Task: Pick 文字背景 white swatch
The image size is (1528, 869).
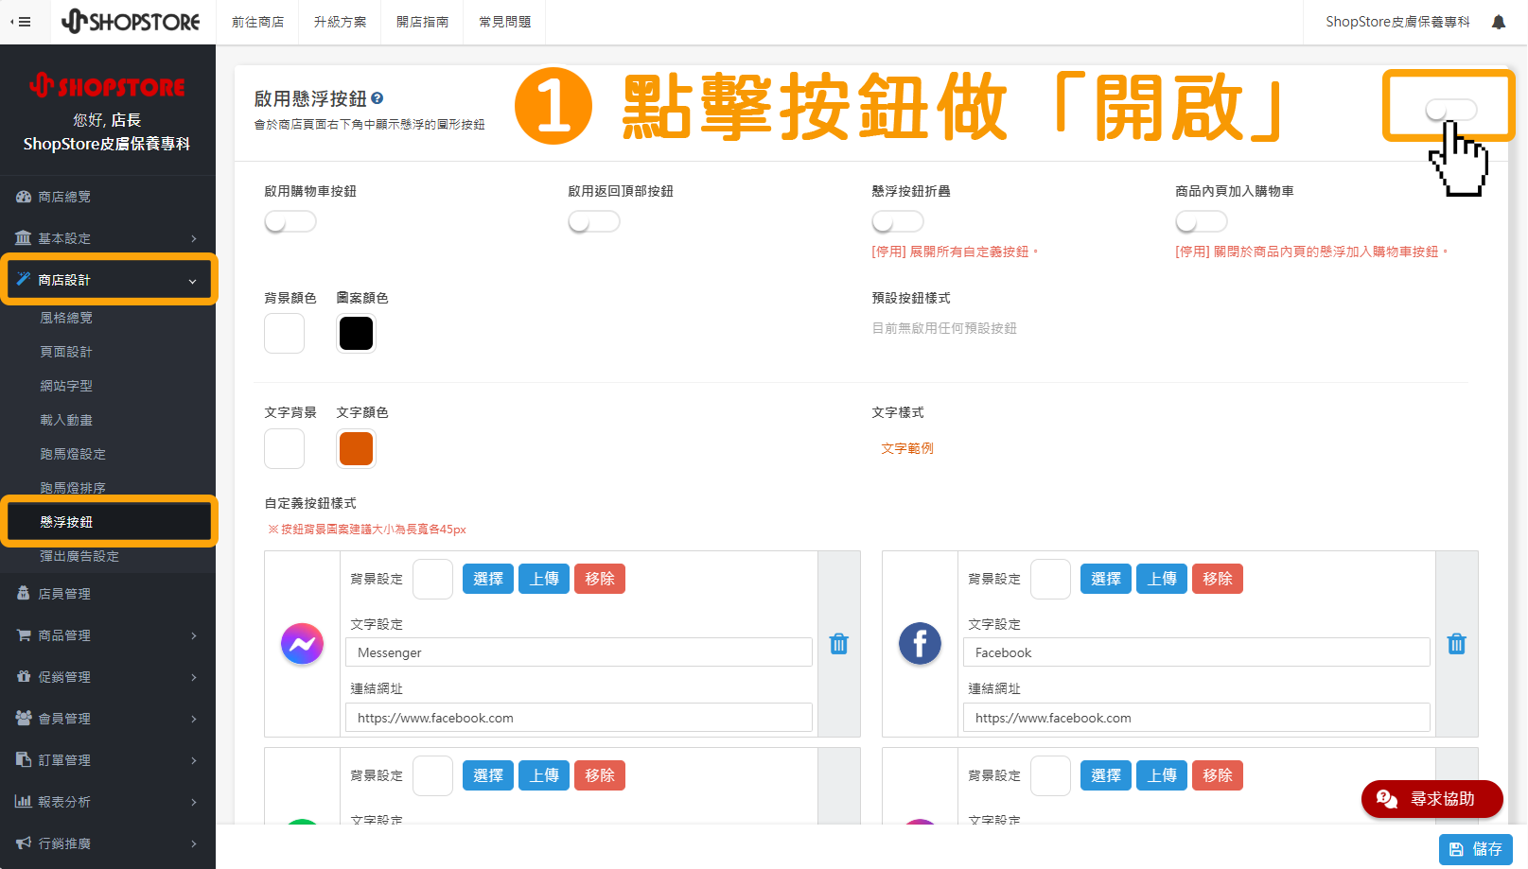Action: click(x=284, y=448)
